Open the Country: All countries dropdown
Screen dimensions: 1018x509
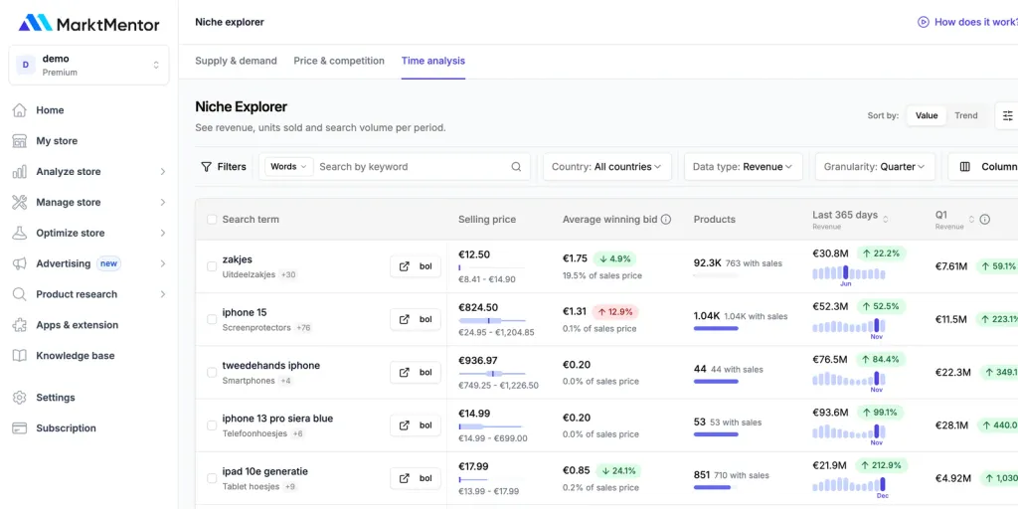[x=606, y=167]
